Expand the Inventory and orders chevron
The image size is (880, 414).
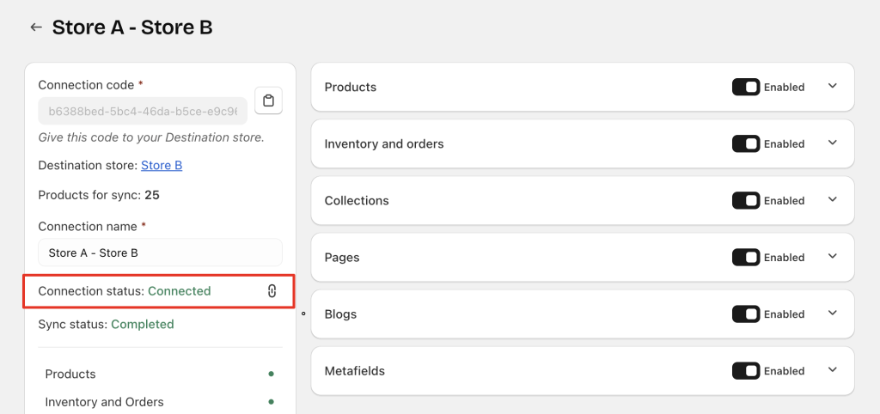[831, 143]
